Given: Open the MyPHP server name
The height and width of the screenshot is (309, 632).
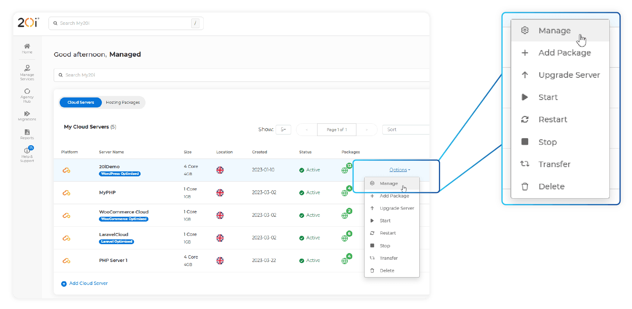Looking at the screenshot, I should pos(107,193).
